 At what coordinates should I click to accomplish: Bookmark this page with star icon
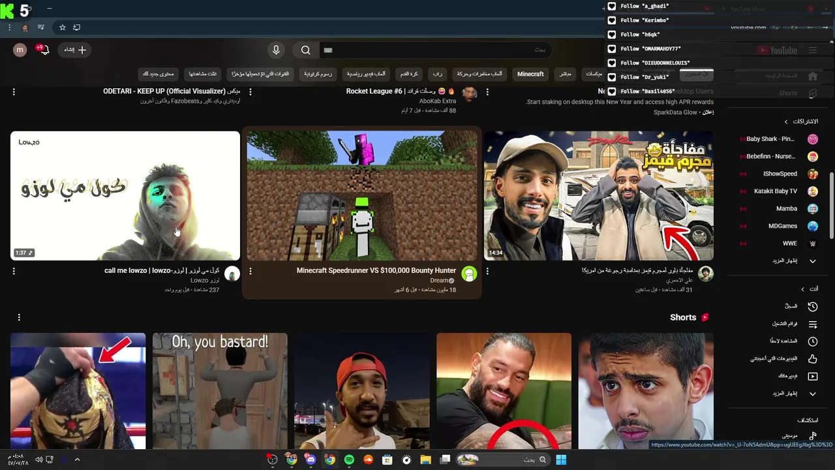63,27
